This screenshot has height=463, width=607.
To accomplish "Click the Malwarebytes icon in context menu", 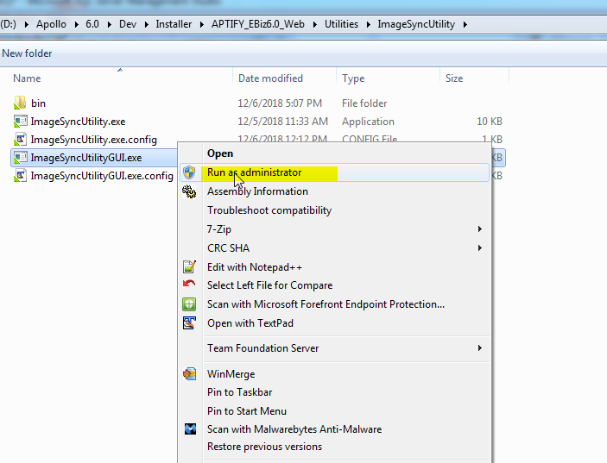I will [x=190, y=429].
